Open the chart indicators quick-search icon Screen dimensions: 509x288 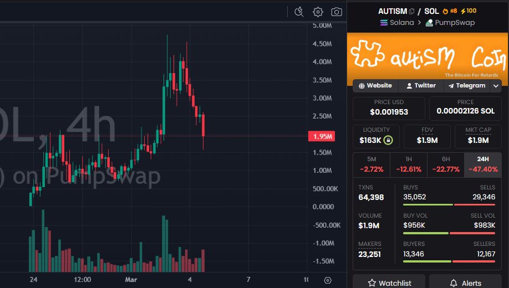pyautogui.click(x=299, y=12)
